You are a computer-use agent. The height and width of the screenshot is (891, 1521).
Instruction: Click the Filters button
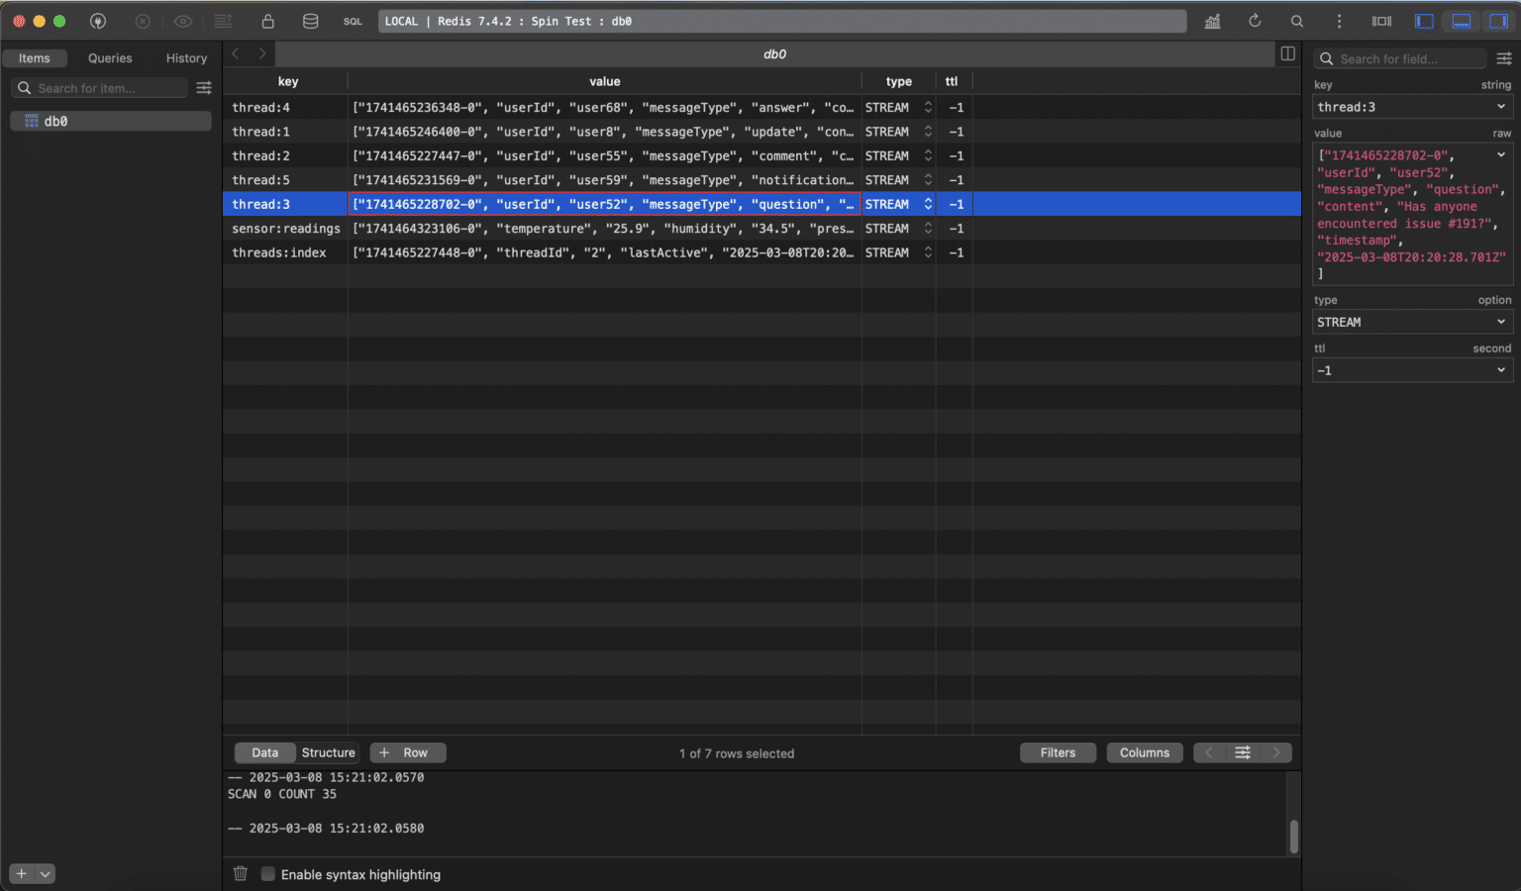[1058, 753]
